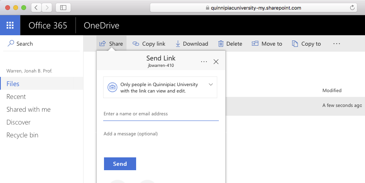Viewport: 365px width, 183px height.
Task: Choose Move to in the toolbar
Action: (267, 44)
